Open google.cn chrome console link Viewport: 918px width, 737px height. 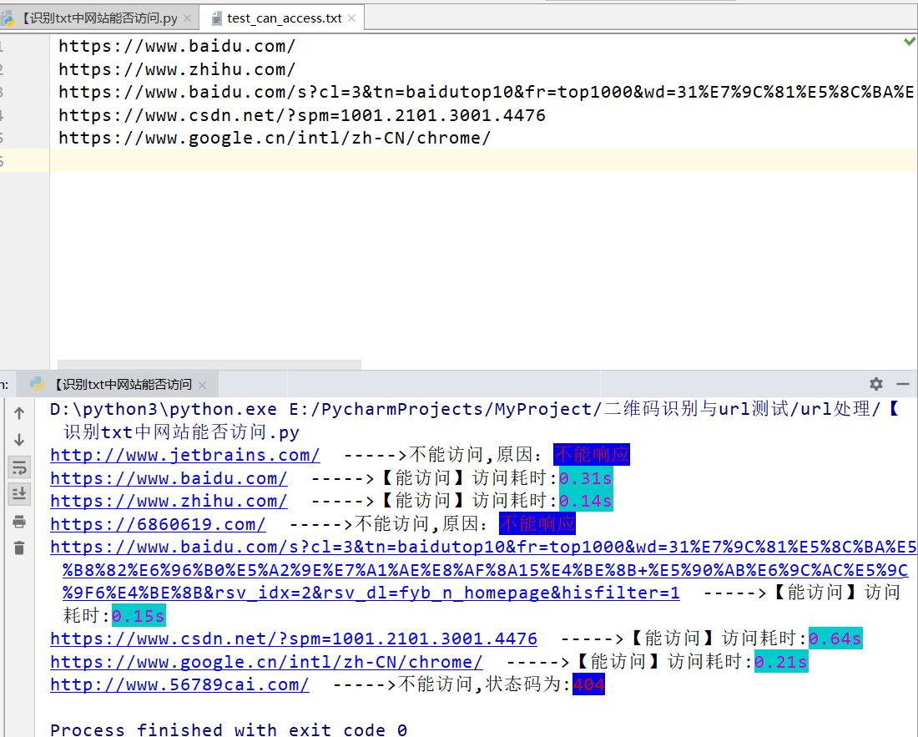tap(266, 662)
